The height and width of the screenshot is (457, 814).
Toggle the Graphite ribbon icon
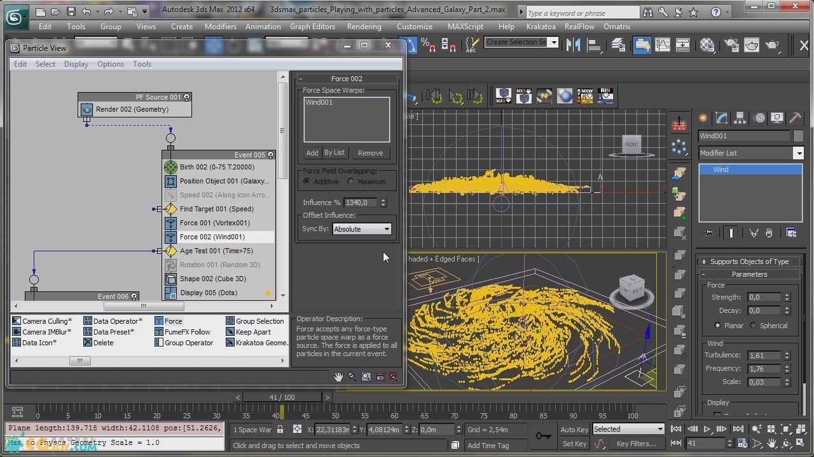(642, 44)
